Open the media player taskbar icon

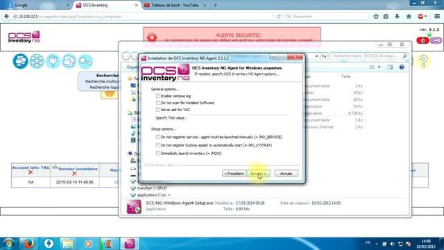88,244
